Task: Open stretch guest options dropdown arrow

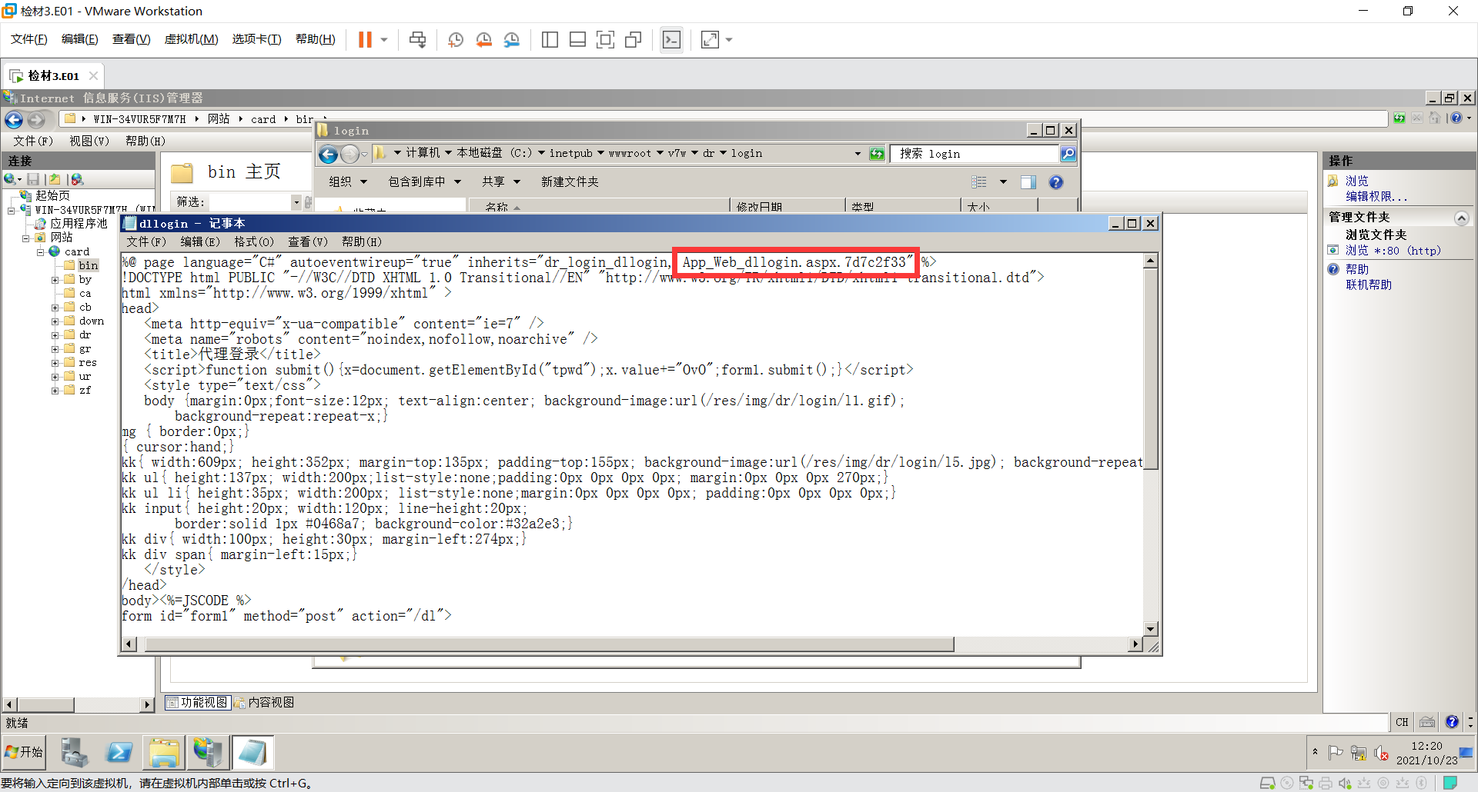Action: point(728,39)
